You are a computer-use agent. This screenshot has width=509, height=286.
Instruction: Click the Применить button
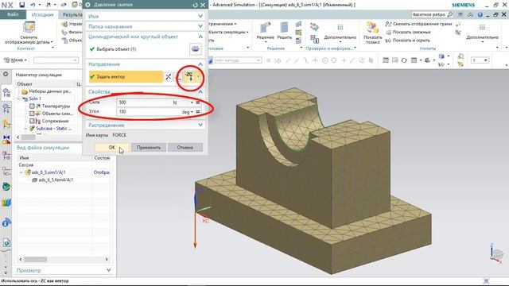(149, 148)
